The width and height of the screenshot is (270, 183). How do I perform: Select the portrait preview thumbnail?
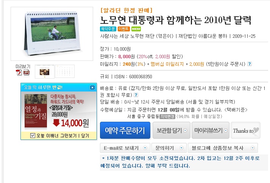pos(45,72)
